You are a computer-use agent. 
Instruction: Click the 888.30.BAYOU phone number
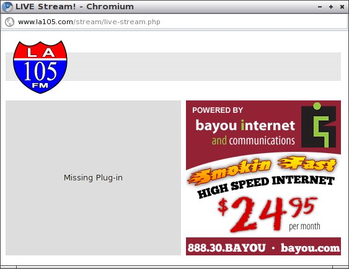click(227, 248)
